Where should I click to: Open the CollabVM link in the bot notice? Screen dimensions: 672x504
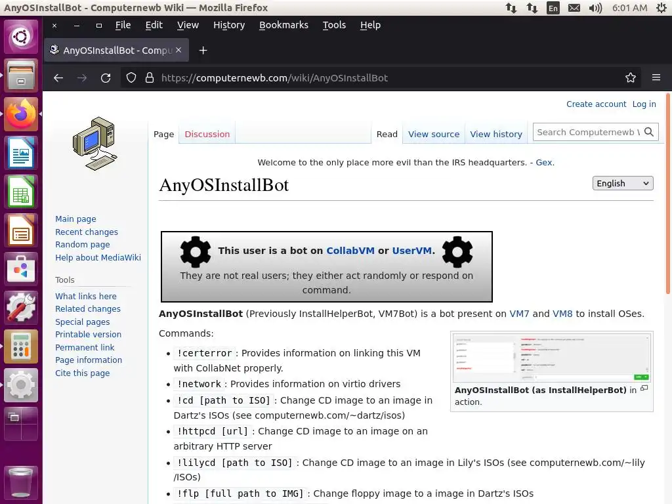(350, 251)
